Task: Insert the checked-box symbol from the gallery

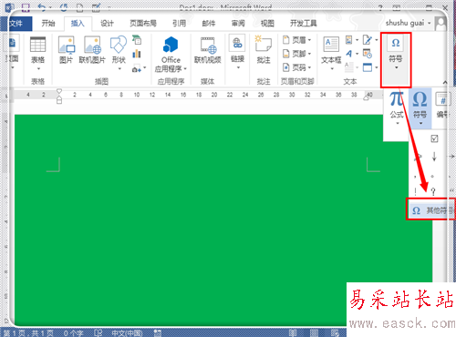Action: [434, 139]
